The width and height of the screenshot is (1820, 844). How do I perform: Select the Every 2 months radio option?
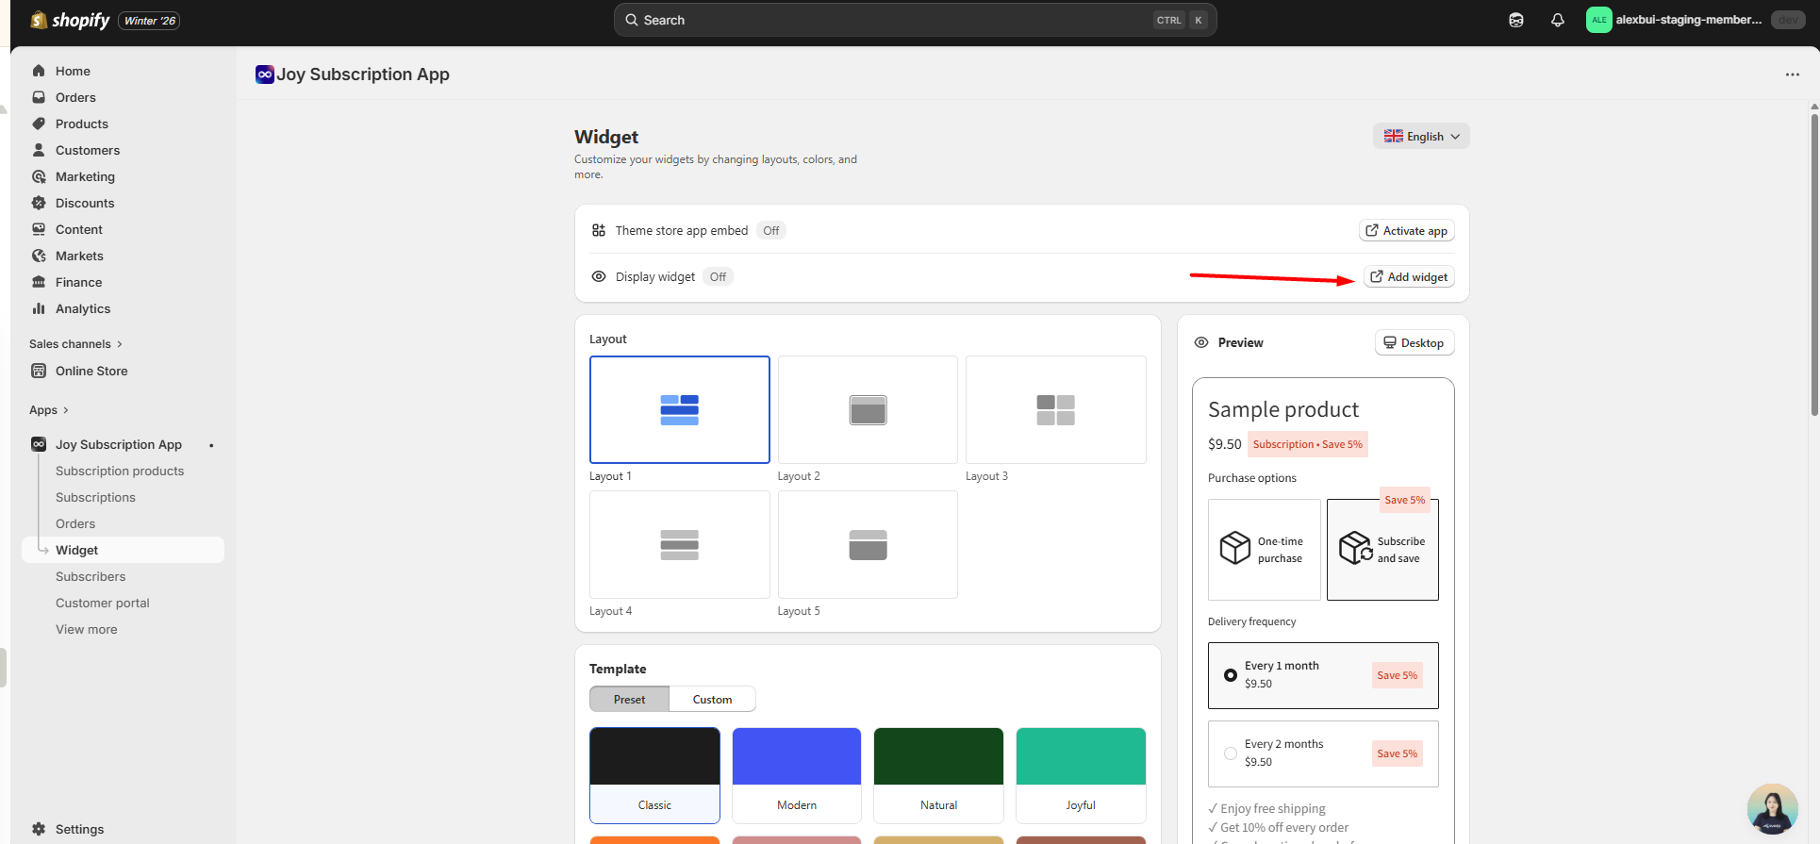point(1230,753)
